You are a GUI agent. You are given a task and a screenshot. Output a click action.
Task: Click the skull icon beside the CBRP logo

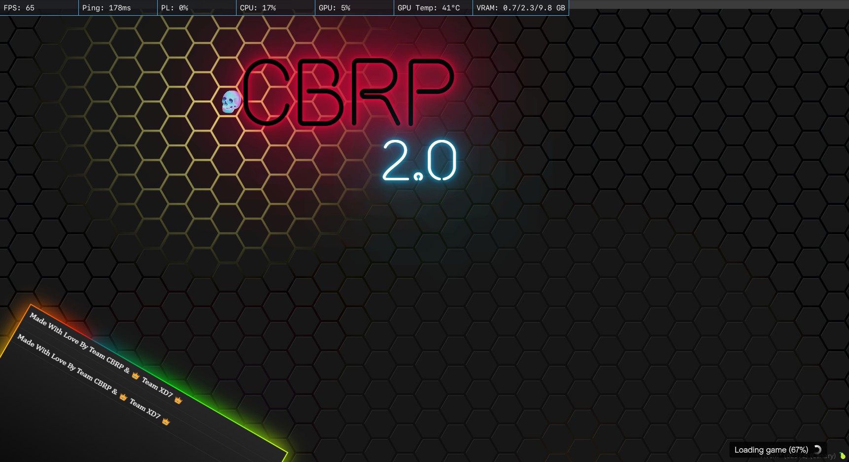coord(231,102)
